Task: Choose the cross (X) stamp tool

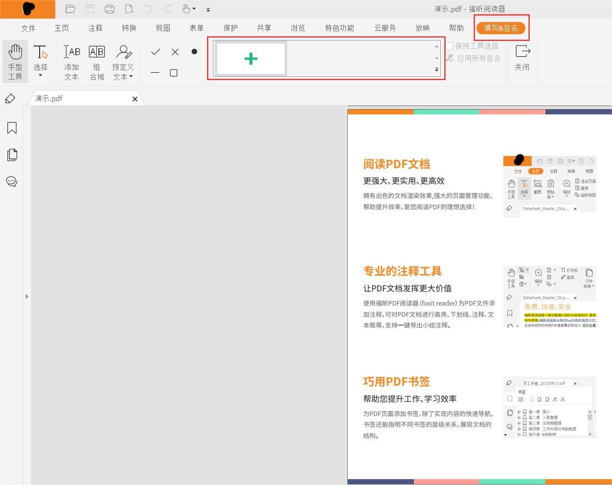Action: coord(175,51)
